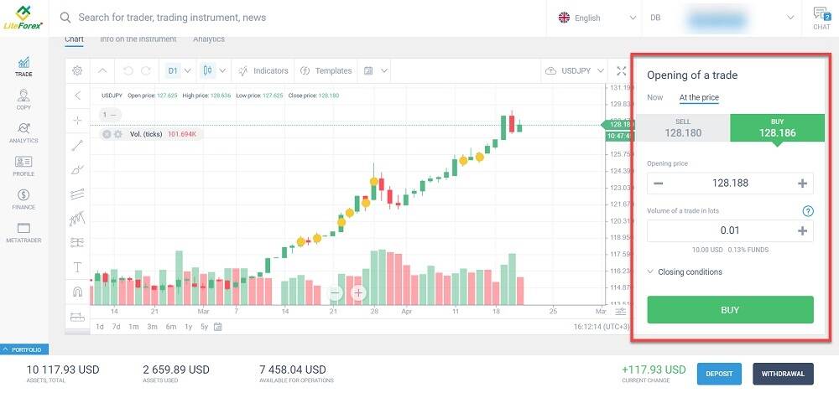Open Templates menu
Screen dimensions: 839x393
tap(326, 70)
